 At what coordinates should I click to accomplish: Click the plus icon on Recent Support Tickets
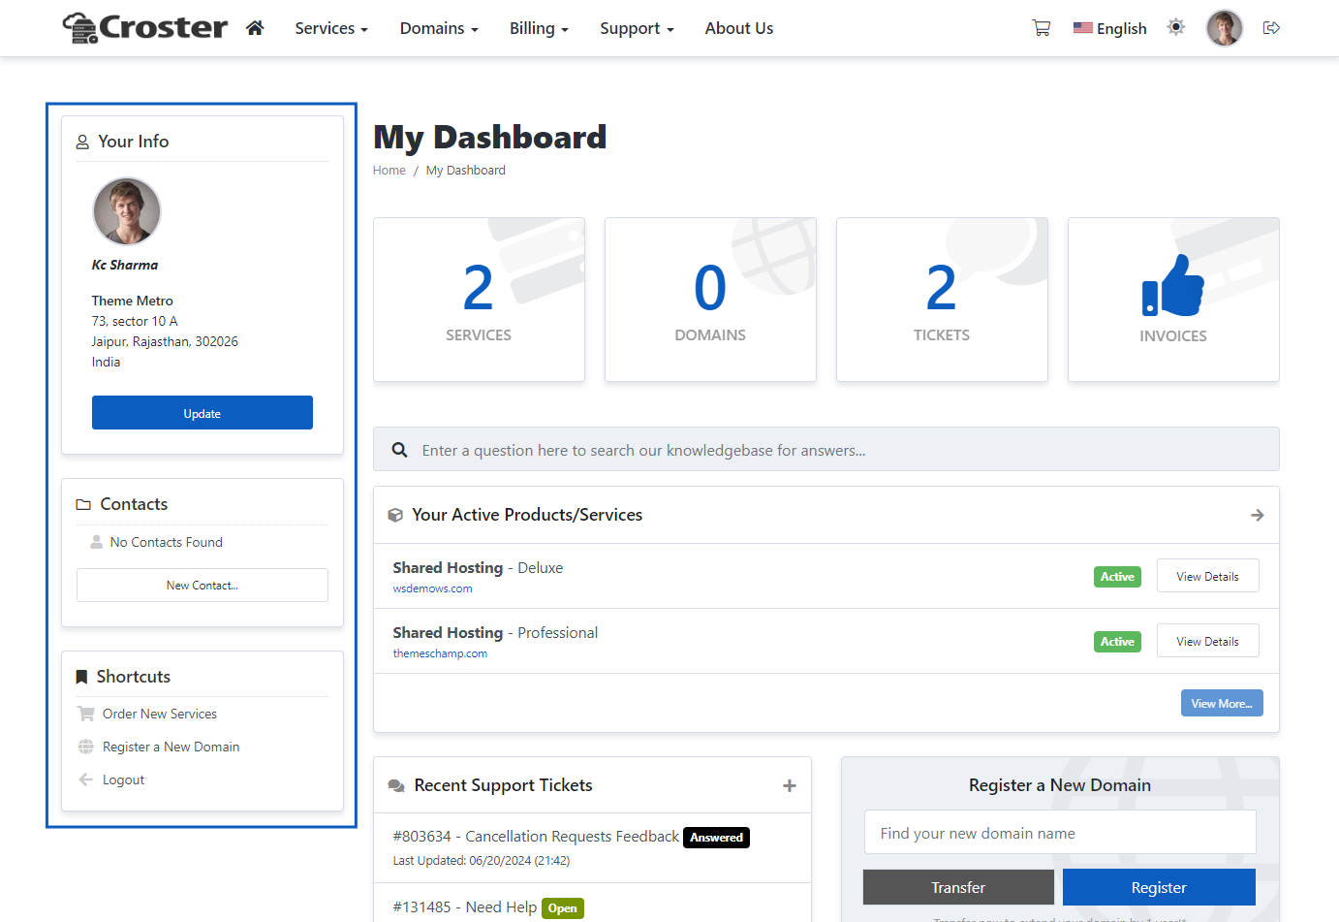pyautogui.click(x=790, y=786)
